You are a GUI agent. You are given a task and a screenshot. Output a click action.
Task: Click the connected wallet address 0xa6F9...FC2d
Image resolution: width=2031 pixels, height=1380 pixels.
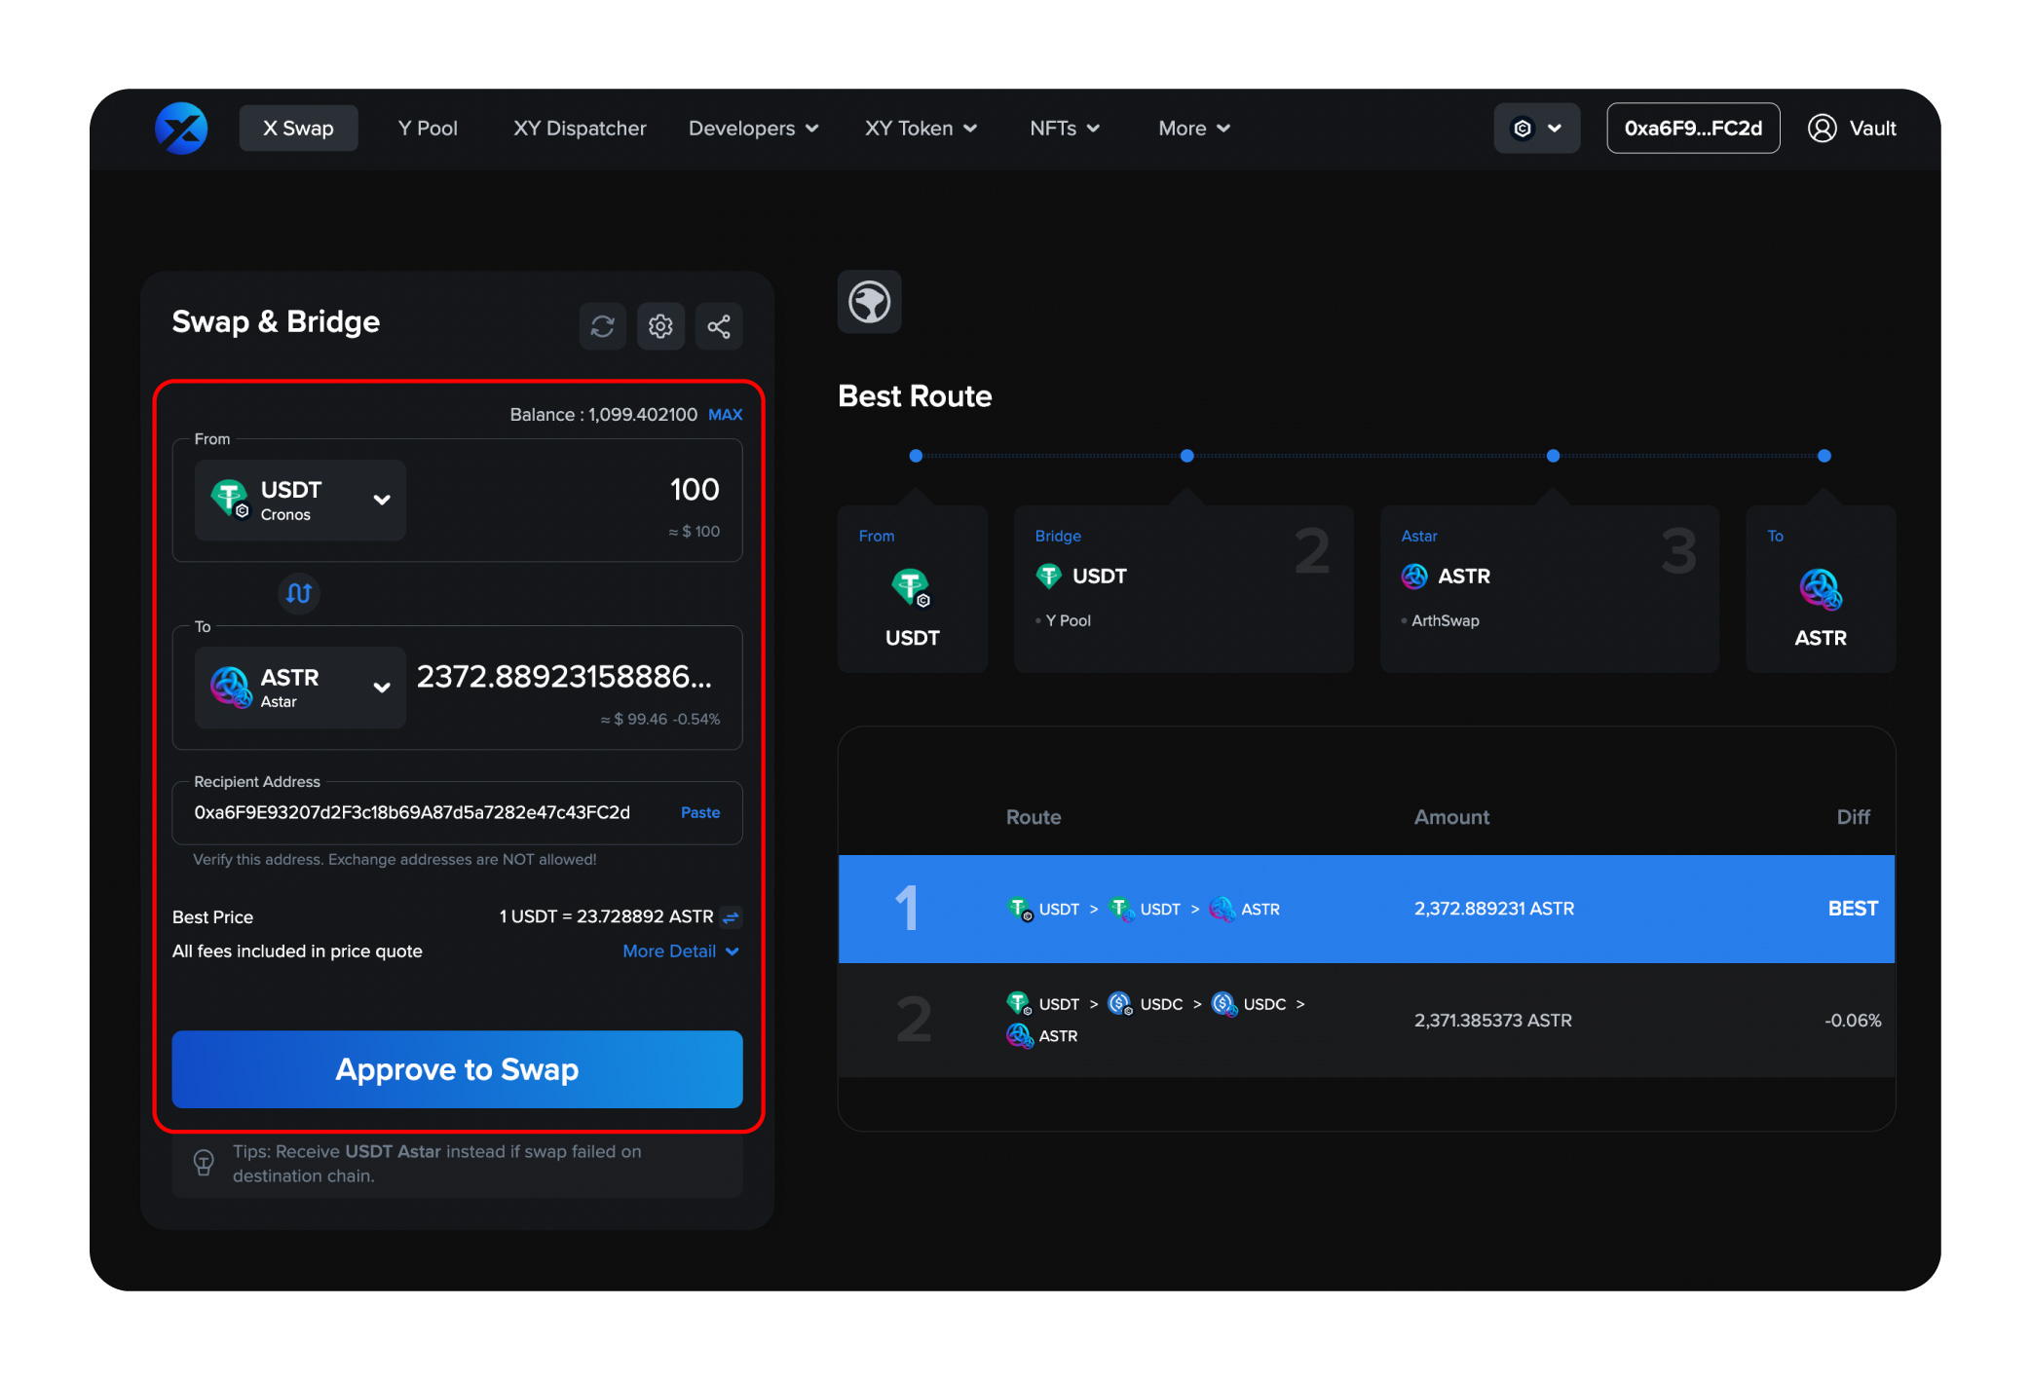click(x=1693, y=128)
